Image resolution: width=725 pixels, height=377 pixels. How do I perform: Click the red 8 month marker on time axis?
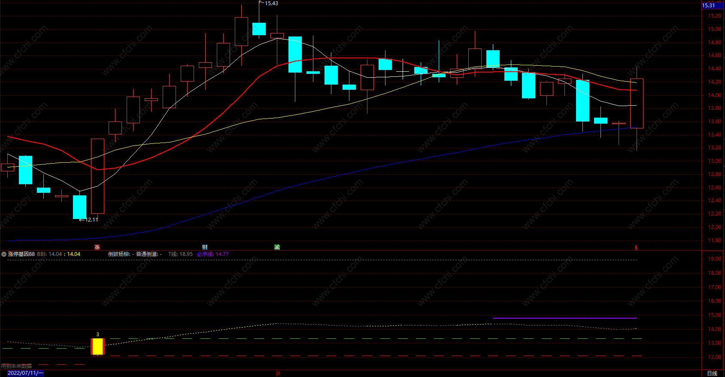(278, 373)
